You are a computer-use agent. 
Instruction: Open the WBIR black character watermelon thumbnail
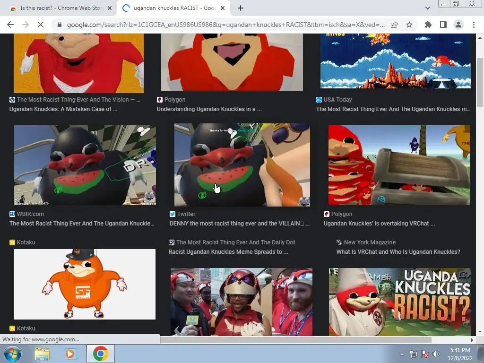85,165
